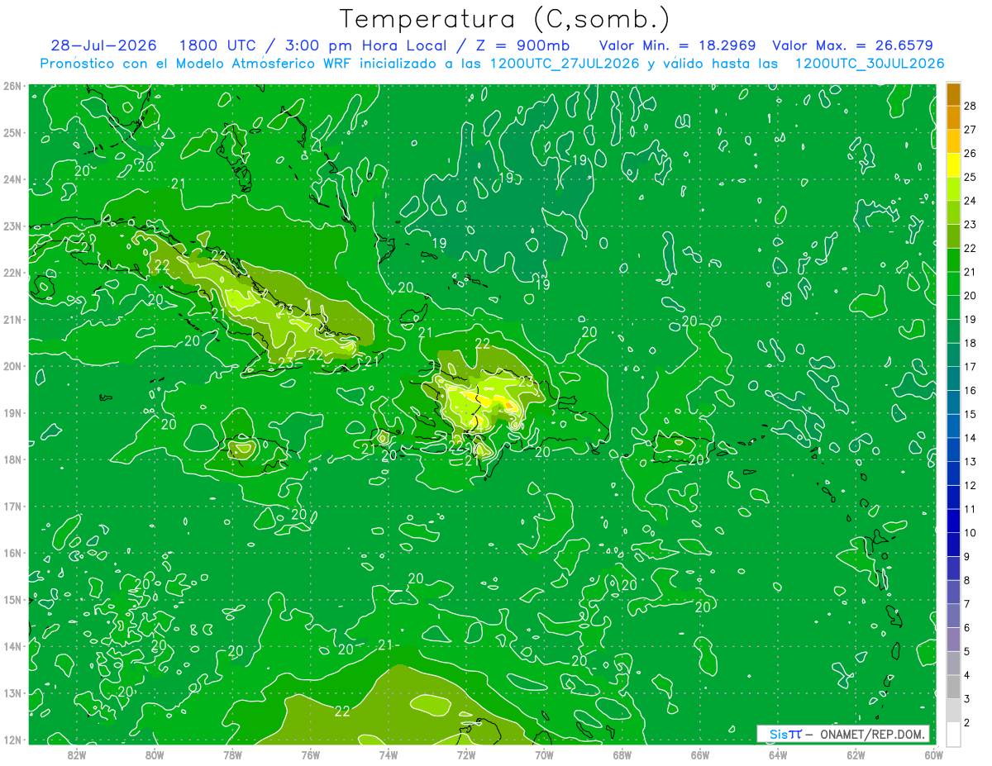
Task: Click the title "Temperatura (C,somb.)"
Action: tap(504, 19)
